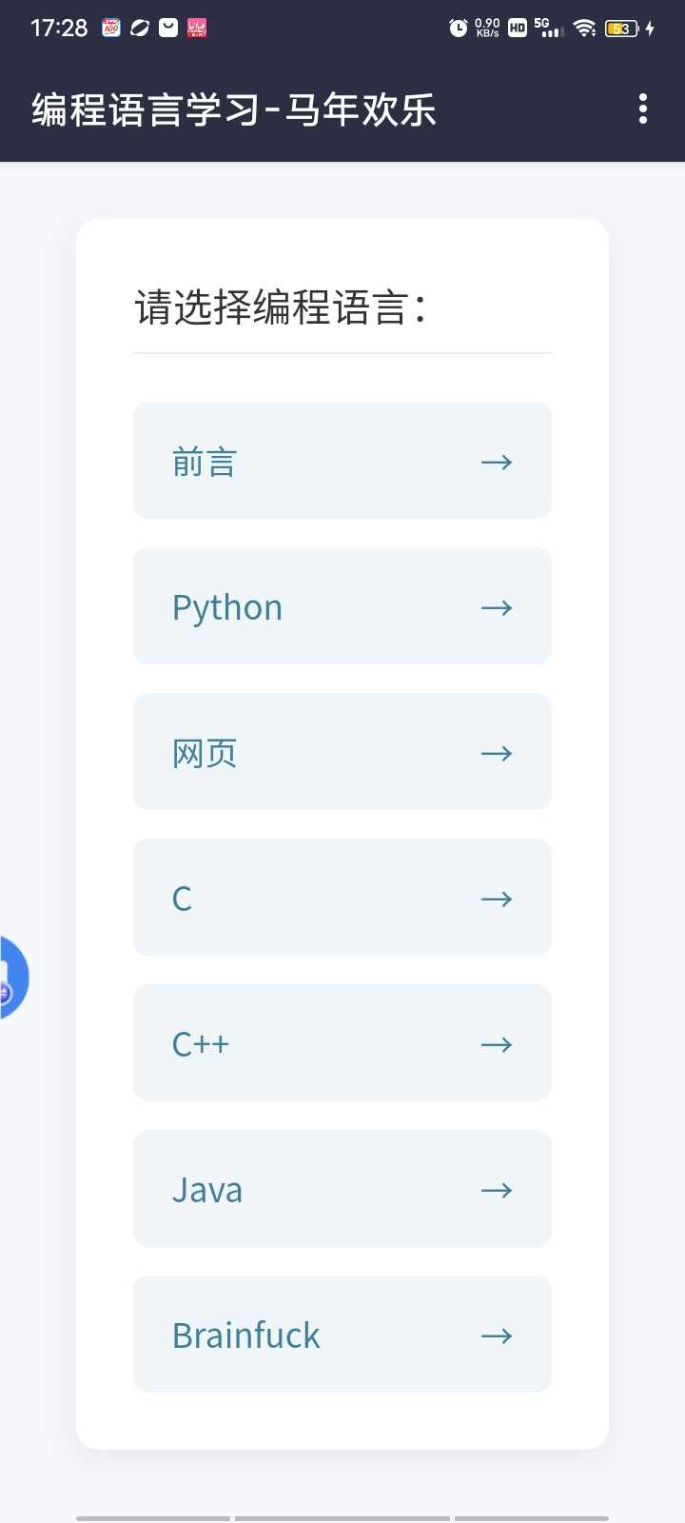685x1523 pixels.
Task: Select the C++ language label
Action: (x=201, y=1045)
